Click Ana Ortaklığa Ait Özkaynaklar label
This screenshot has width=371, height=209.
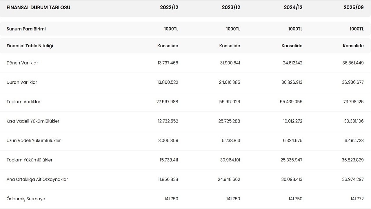[37, 180]
